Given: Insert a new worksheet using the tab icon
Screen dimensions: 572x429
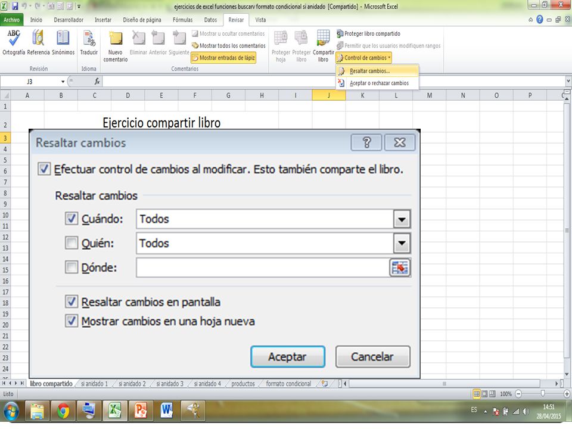Looking at the screenshot, I should coord(324,383).
